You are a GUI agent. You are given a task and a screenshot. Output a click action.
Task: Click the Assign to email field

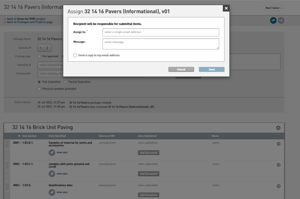tap(161, 32)
